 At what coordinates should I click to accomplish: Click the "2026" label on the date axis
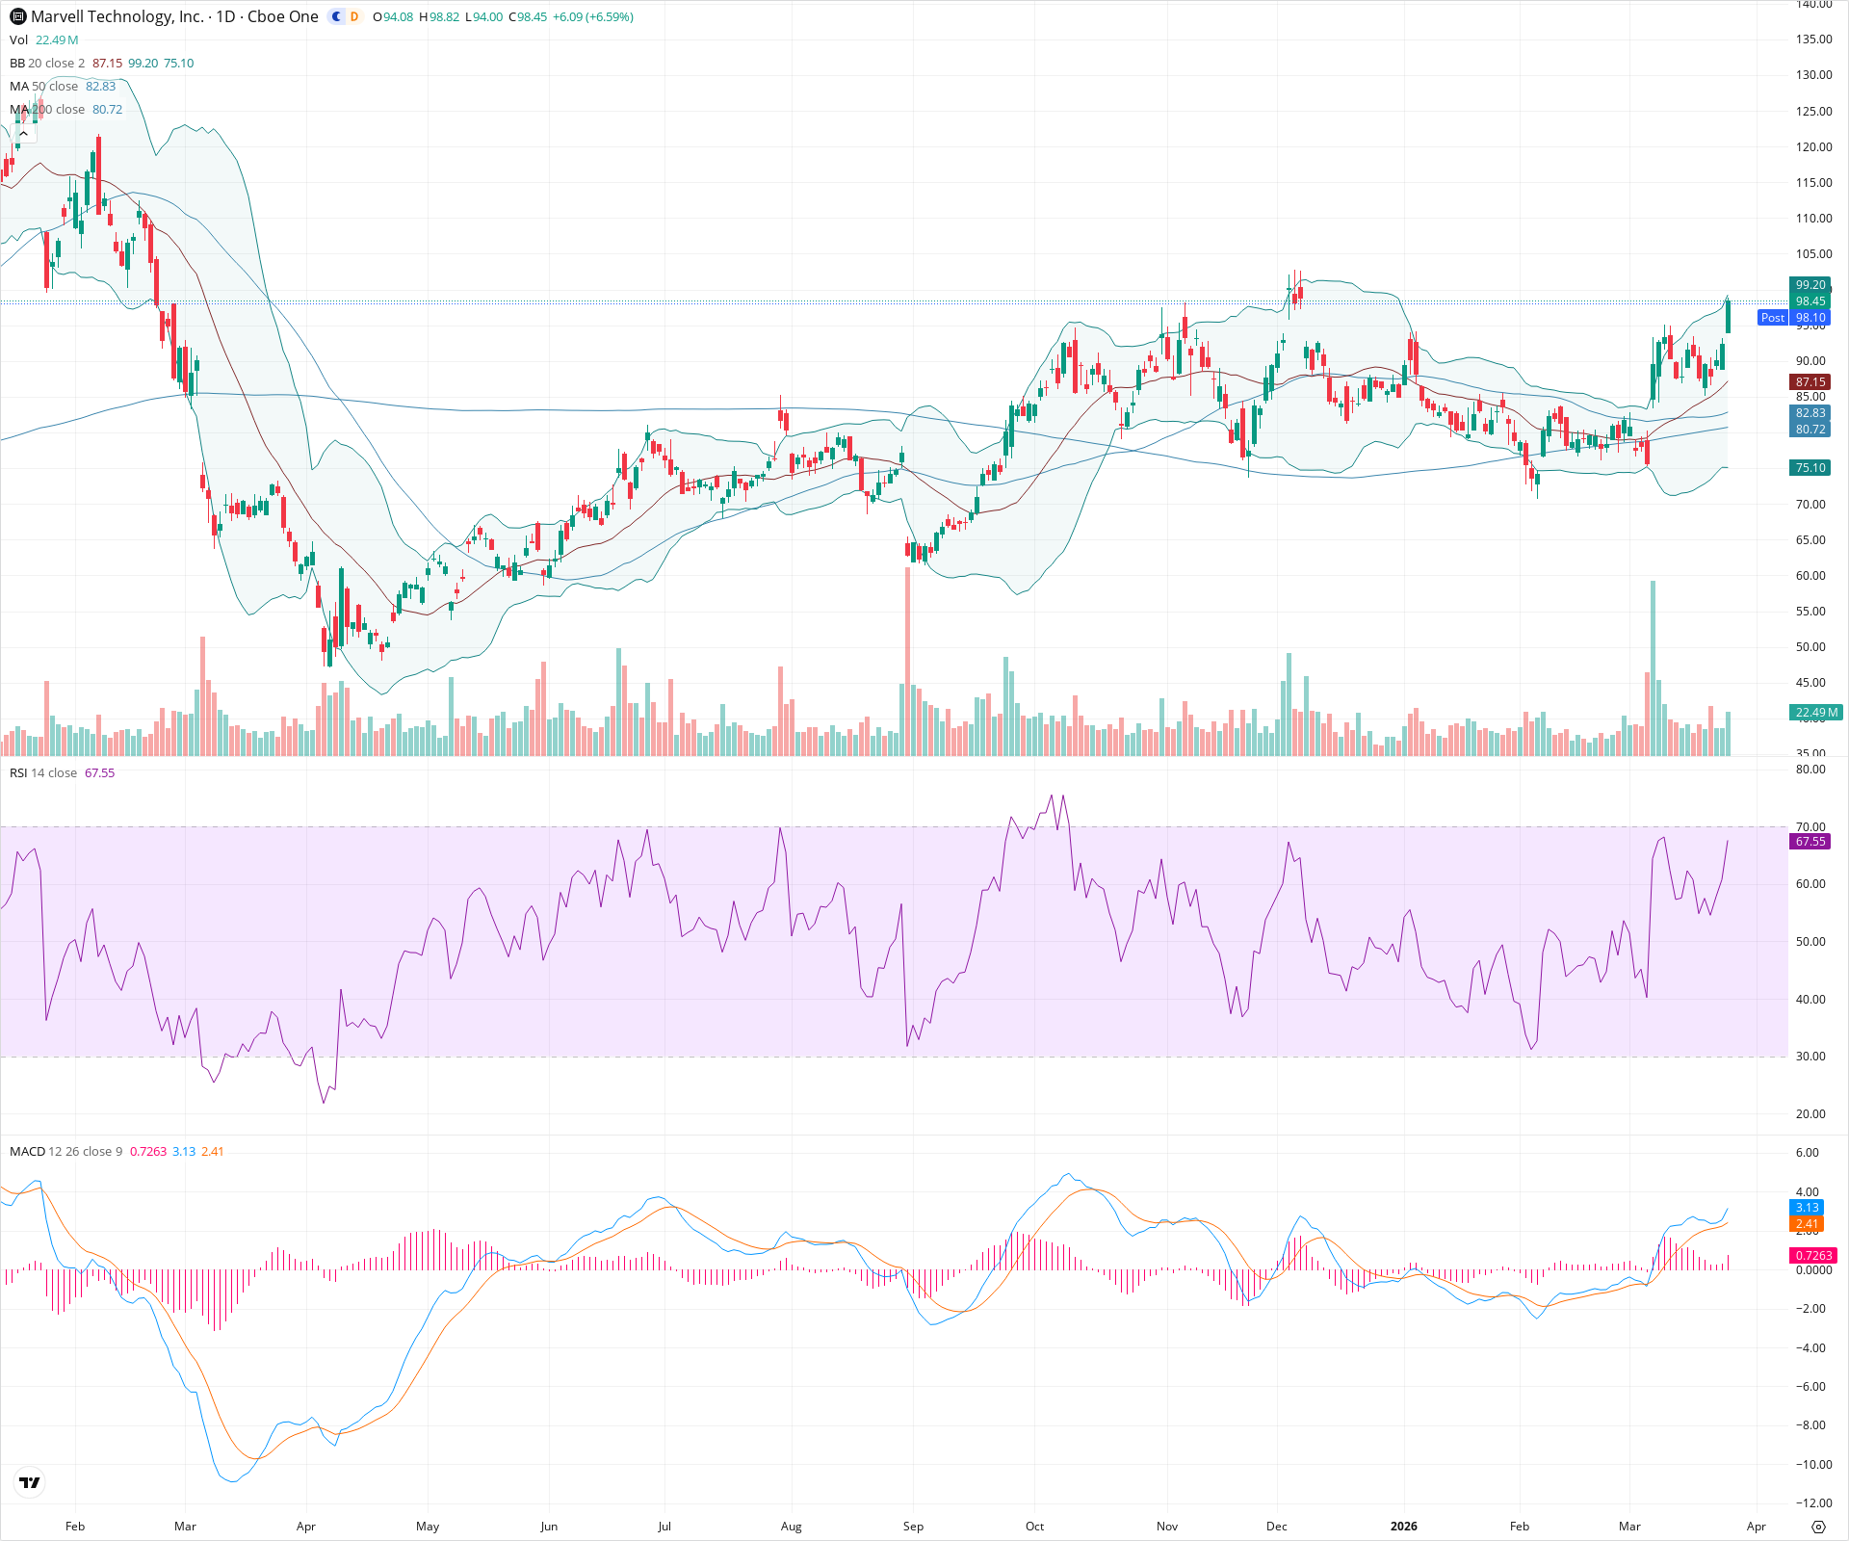click(x=1404, y=1527)
